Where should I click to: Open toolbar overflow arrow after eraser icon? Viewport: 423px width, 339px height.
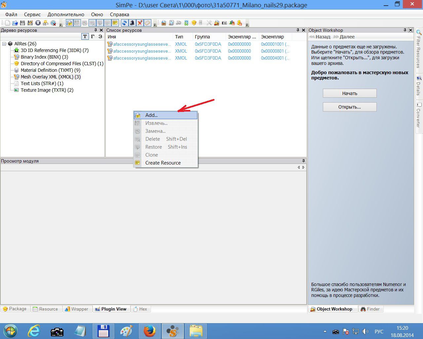point(154,24)
